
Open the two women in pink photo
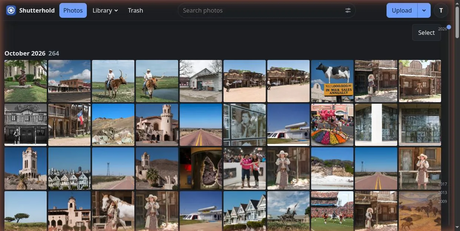pos(244,168)
